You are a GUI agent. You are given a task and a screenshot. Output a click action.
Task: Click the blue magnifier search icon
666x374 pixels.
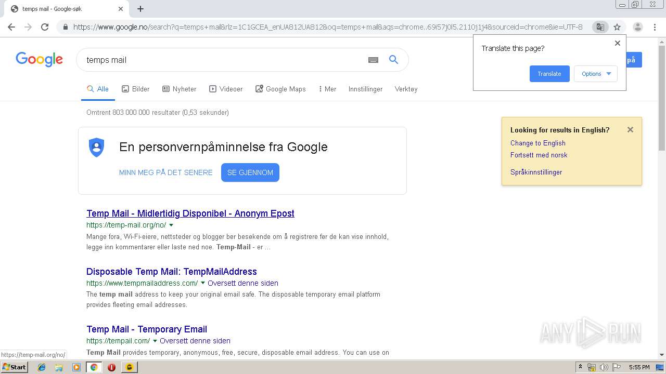(394, 60)
